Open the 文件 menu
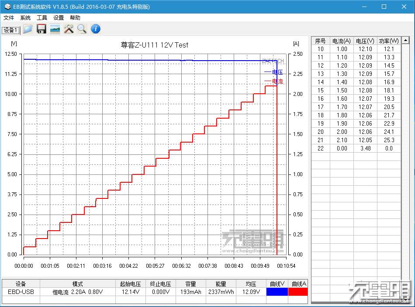Image resolution: width=415 pixels, height=307 pixels. coord(9,18)
